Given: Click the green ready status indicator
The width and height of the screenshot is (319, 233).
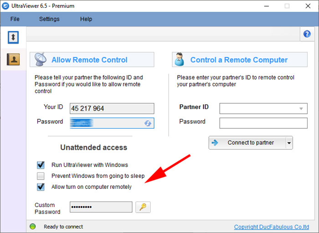Looking at the screenshot, I should point(32,227).
